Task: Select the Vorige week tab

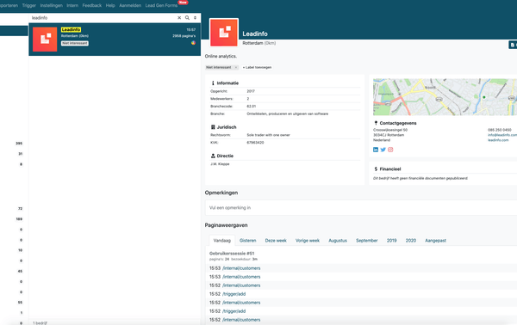Action: 308,241
